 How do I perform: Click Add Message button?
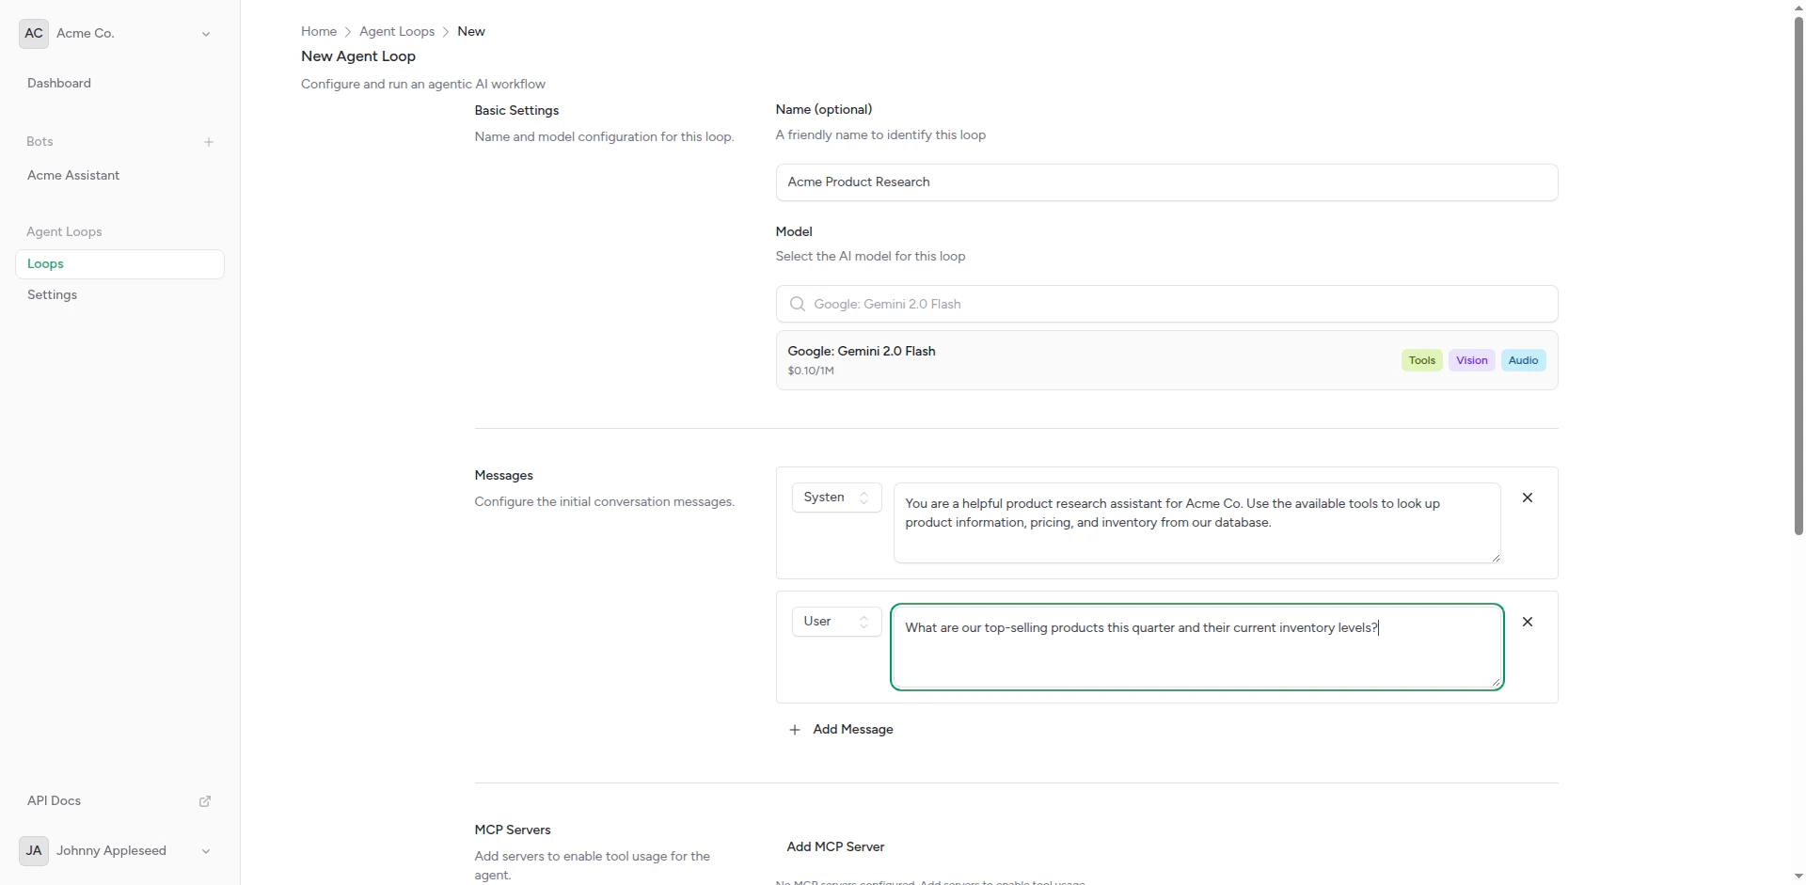pos(841,730)
